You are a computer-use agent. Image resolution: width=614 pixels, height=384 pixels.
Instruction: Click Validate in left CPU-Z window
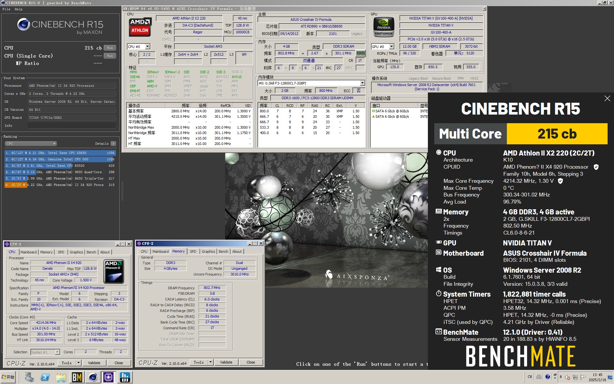[94, 363]
